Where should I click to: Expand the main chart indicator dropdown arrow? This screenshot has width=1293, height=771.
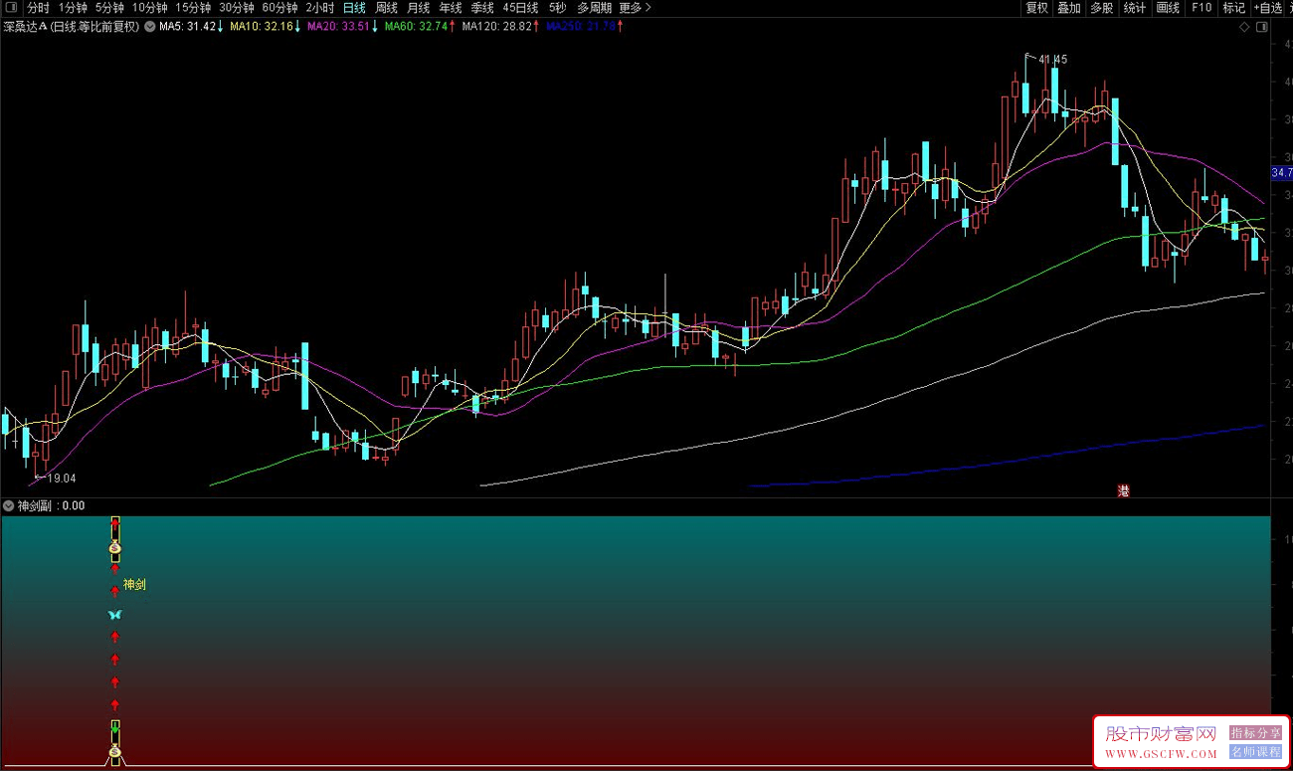point(149,27)
